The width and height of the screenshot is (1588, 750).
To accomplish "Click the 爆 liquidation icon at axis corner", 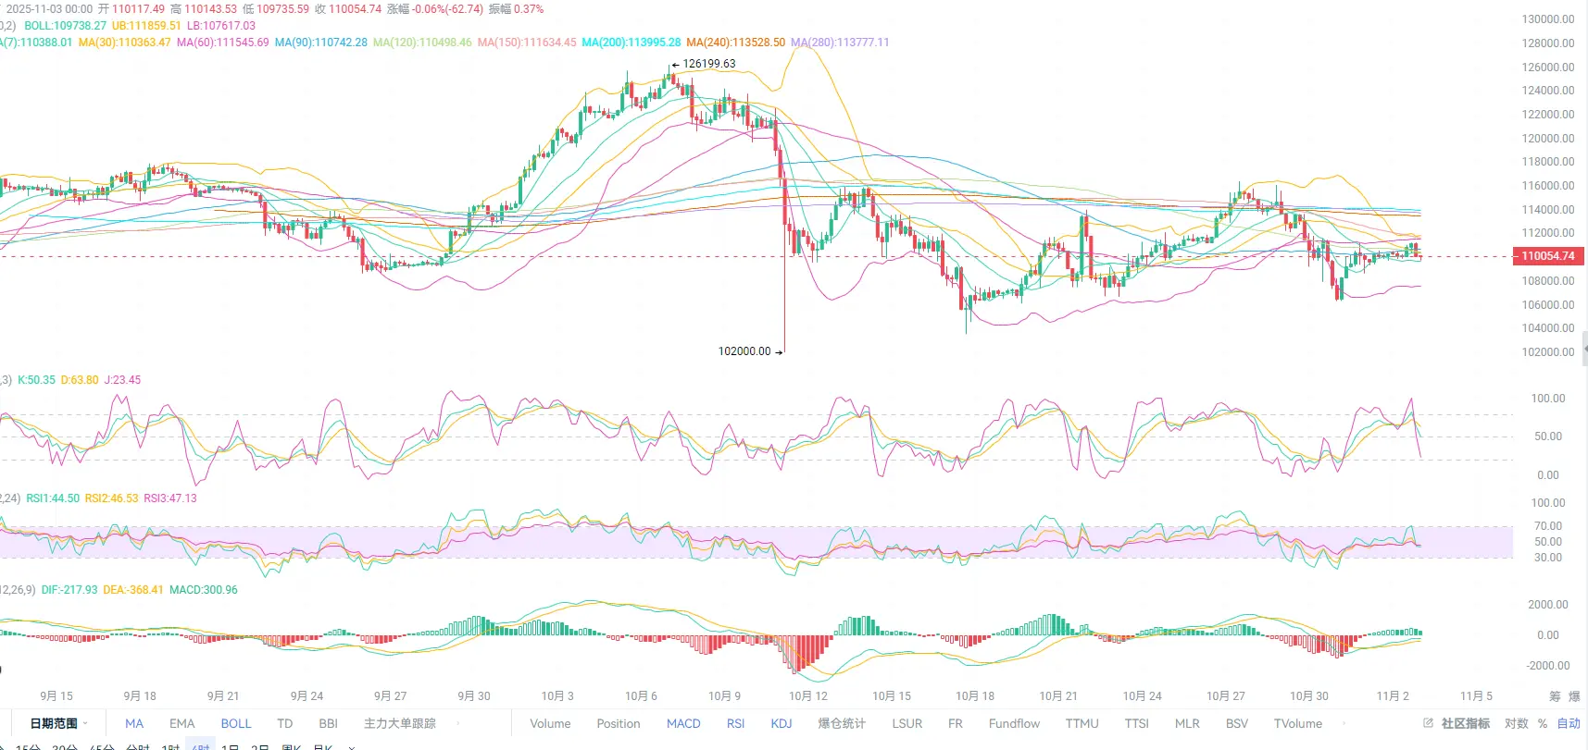I will point(1574,696).
